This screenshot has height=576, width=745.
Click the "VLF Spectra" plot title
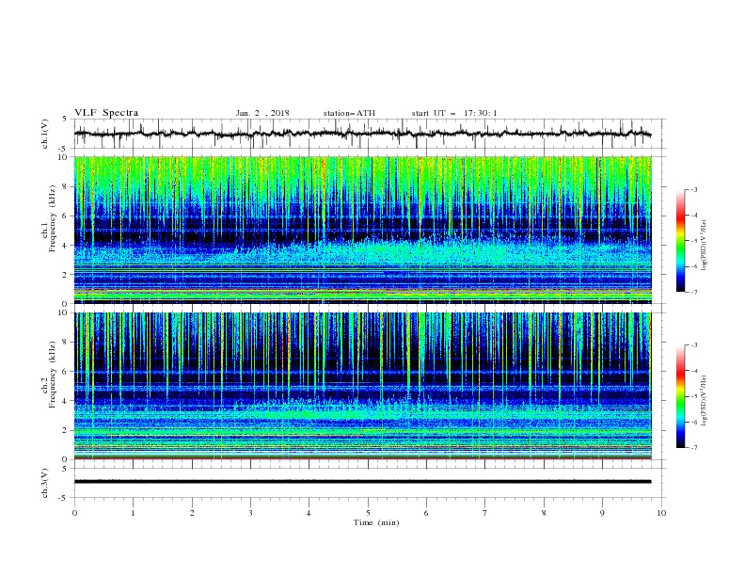106,113
